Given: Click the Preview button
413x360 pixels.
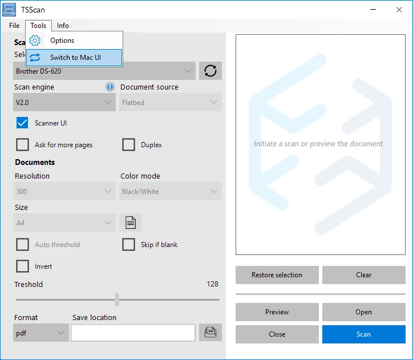Looking at the screenshot, I should (277, 312).
